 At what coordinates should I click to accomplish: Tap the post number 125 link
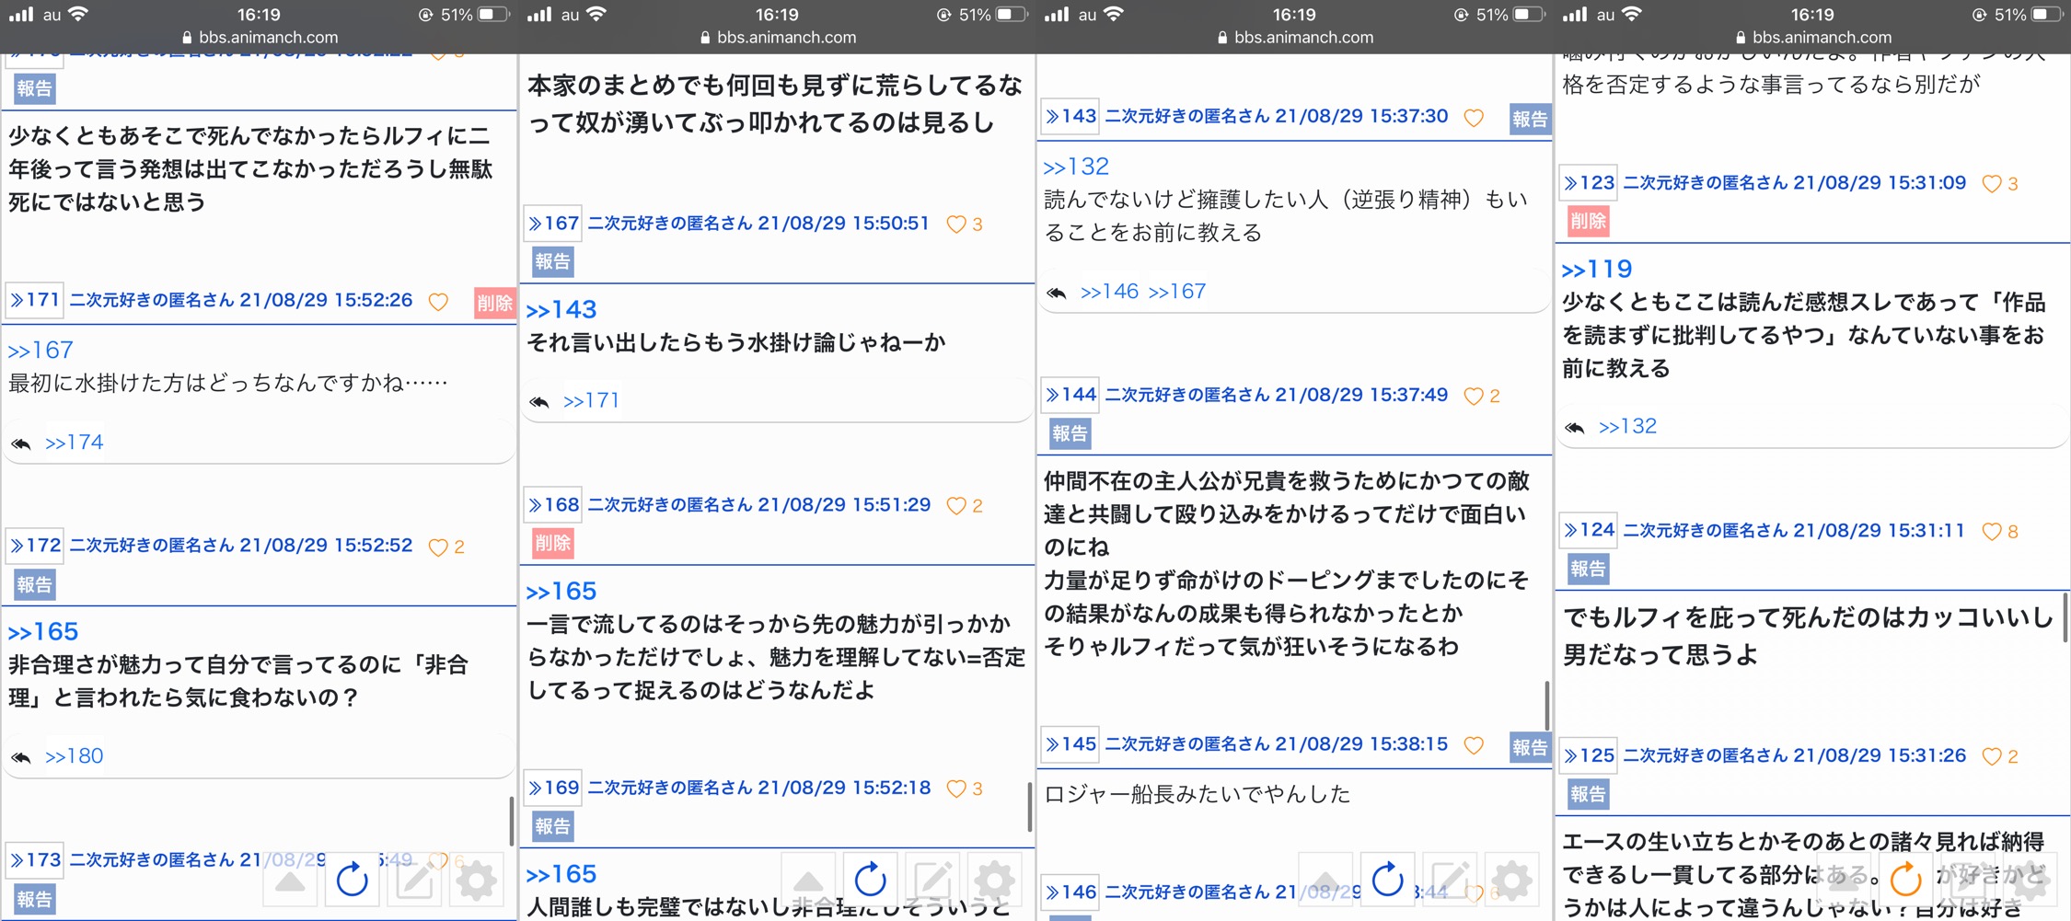click(1589, 755)
